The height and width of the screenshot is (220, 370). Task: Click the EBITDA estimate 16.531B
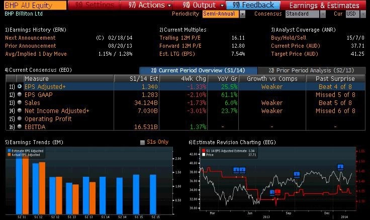click(146, 127)
